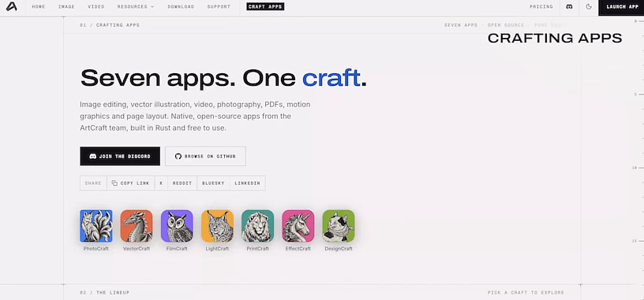Open the DesignCraft cat app icon
Screen dimensions: 644x300
click(x=339, y=226)
